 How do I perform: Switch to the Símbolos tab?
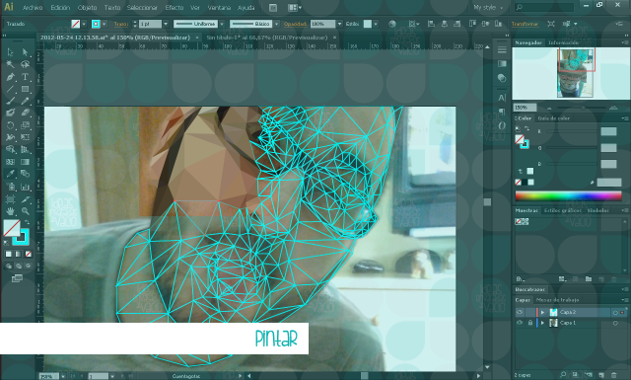[597, 210]
